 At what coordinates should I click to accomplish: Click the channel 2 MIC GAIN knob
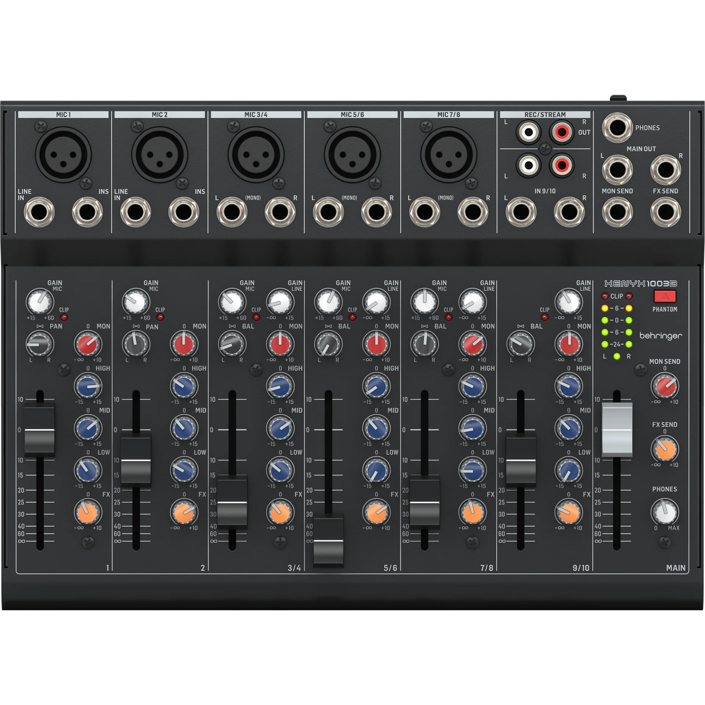pos(136,302)
